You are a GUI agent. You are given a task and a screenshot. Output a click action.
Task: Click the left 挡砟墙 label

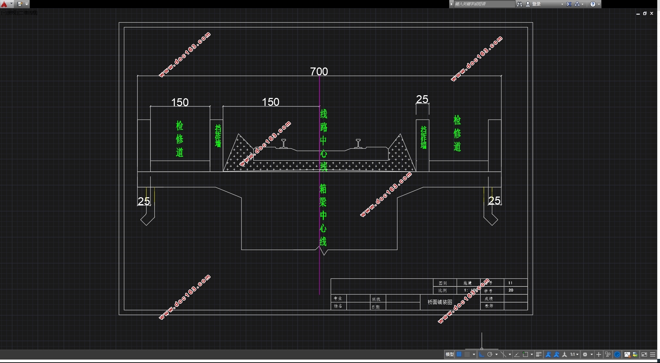pyautogui.click(x=218, y=136)
